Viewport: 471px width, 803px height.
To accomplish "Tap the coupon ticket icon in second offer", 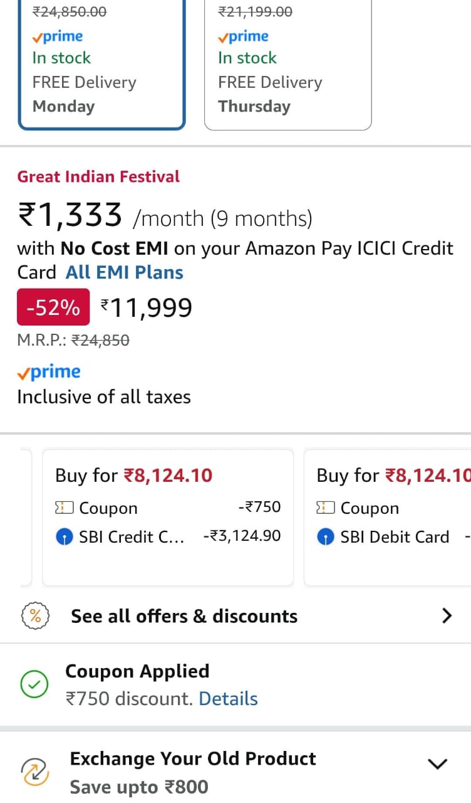I will coord(326,508).
